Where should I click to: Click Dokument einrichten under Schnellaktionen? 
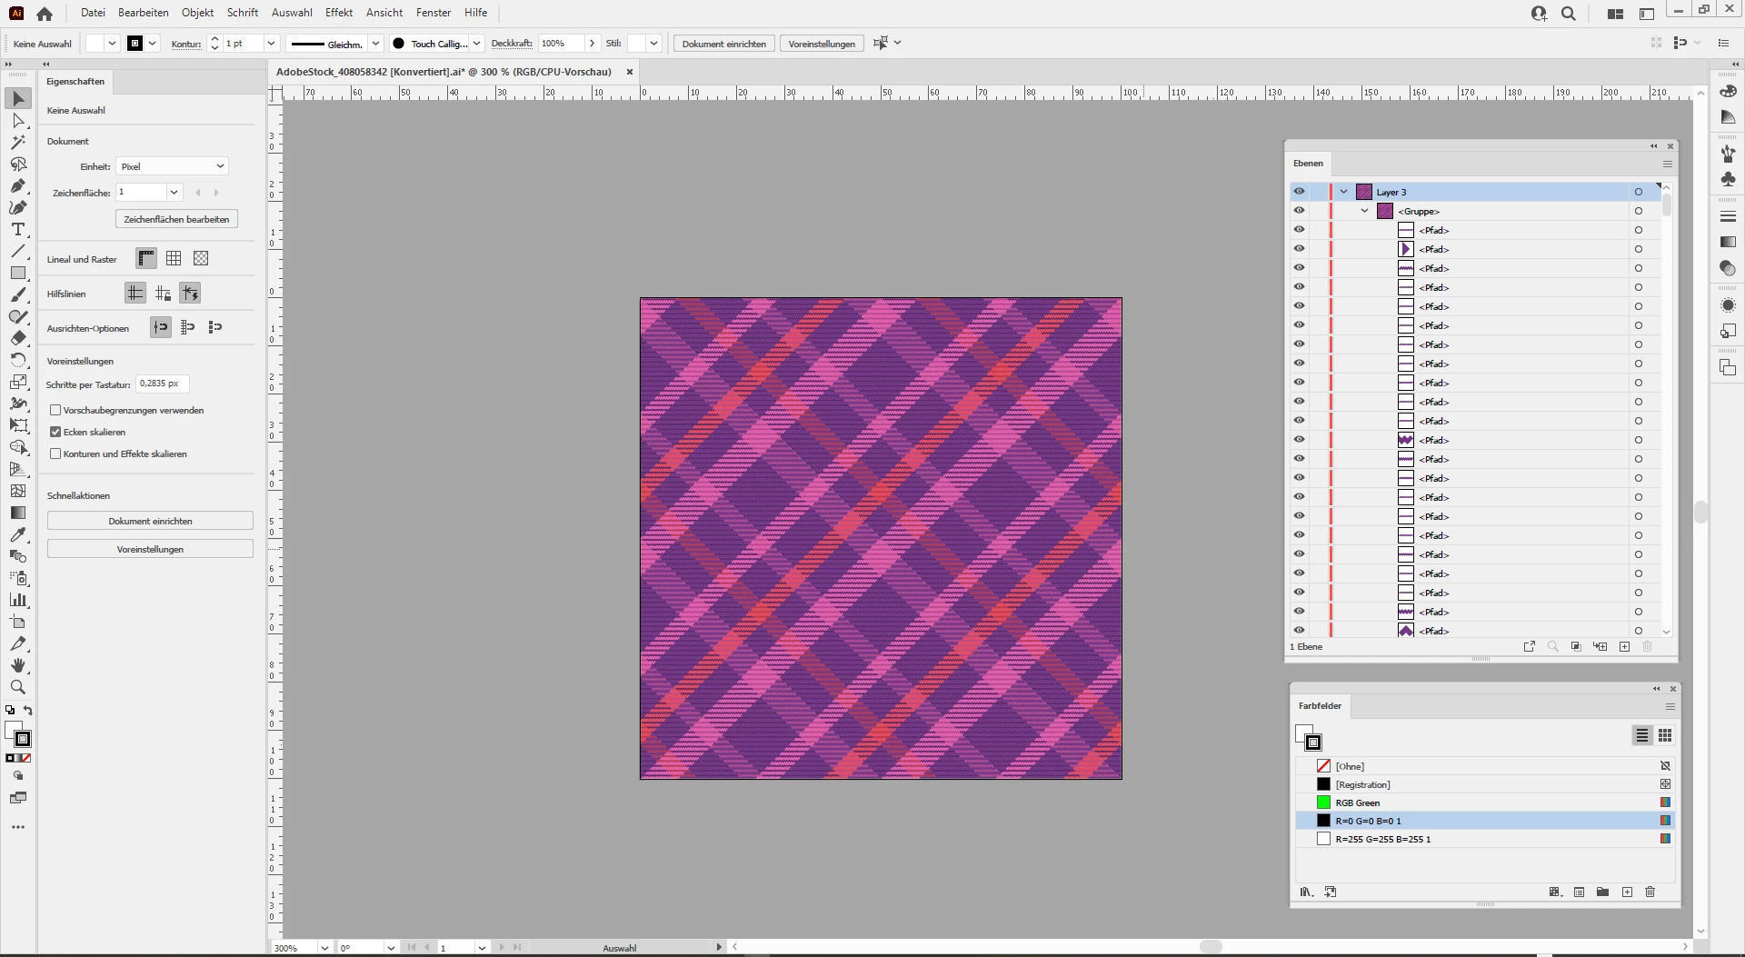click(150, 522)
